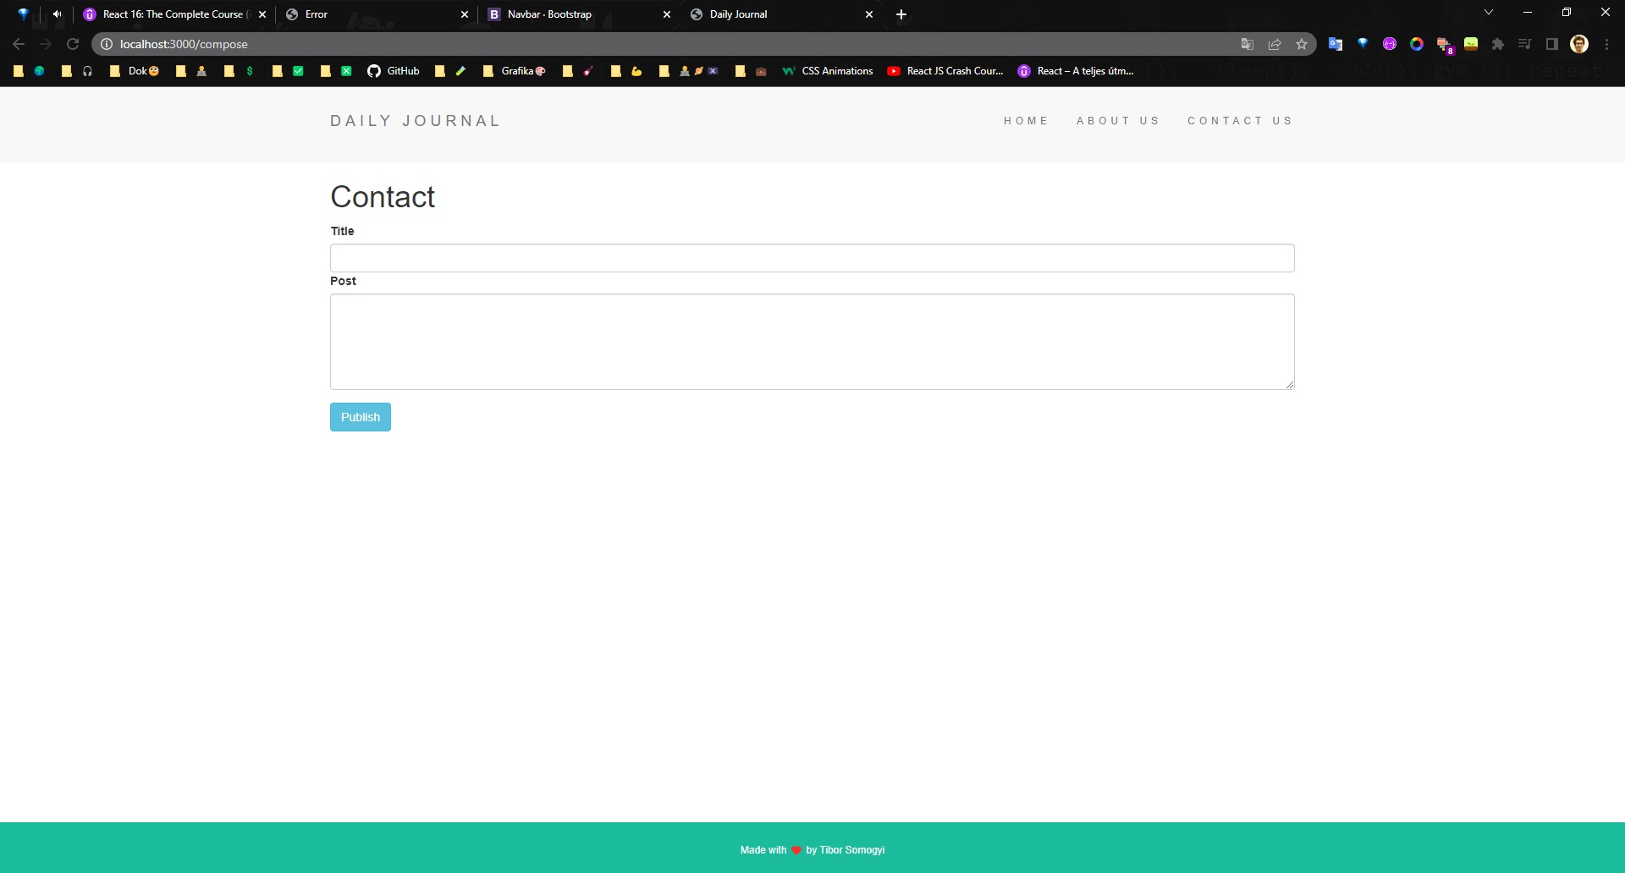Click inside the Post text area
This screenshot has width=1625, height=873.
(812, 342)
